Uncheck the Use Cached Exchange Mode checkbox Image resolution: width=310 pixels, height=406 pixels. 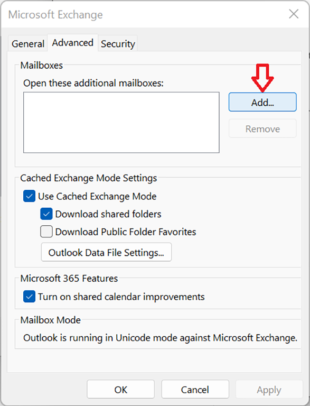click(29, 196)
